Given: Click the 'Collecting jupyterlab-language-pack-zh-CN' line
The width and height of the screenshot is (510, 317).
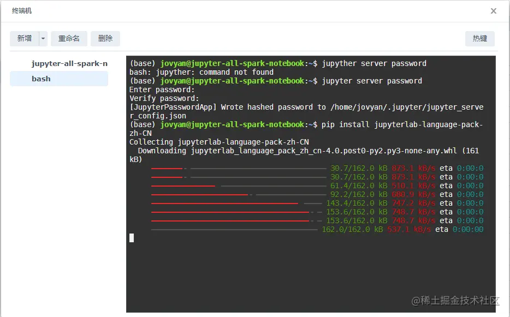Looking at the screenshot, I should click(x=219, y=142).
